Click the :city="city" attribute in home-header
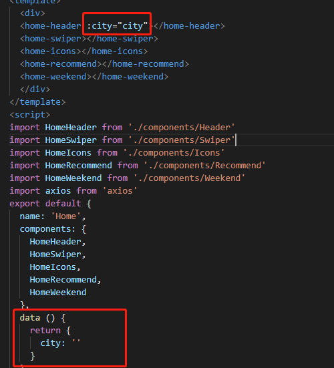 pos(117,26)
